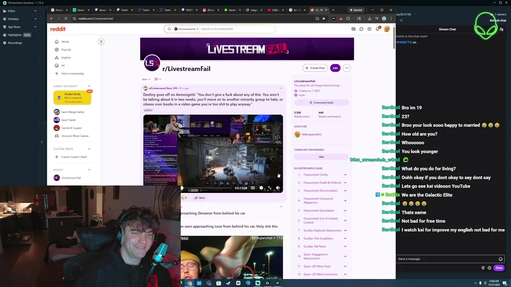
Task: Expand Streamlabs Overlays dropdown
Action: (x=35, y=19)
